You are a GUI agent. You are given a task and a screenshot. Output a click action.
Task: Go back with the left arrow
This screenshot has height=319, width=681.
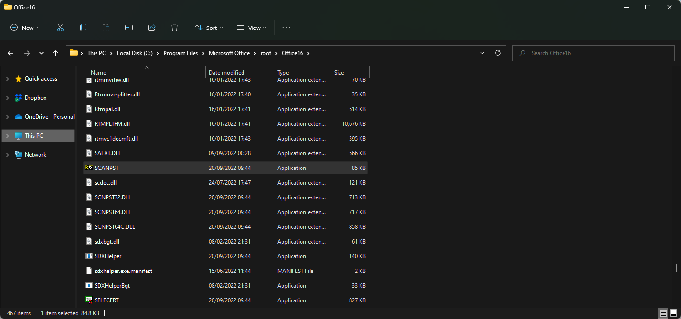tap(10, 53)
